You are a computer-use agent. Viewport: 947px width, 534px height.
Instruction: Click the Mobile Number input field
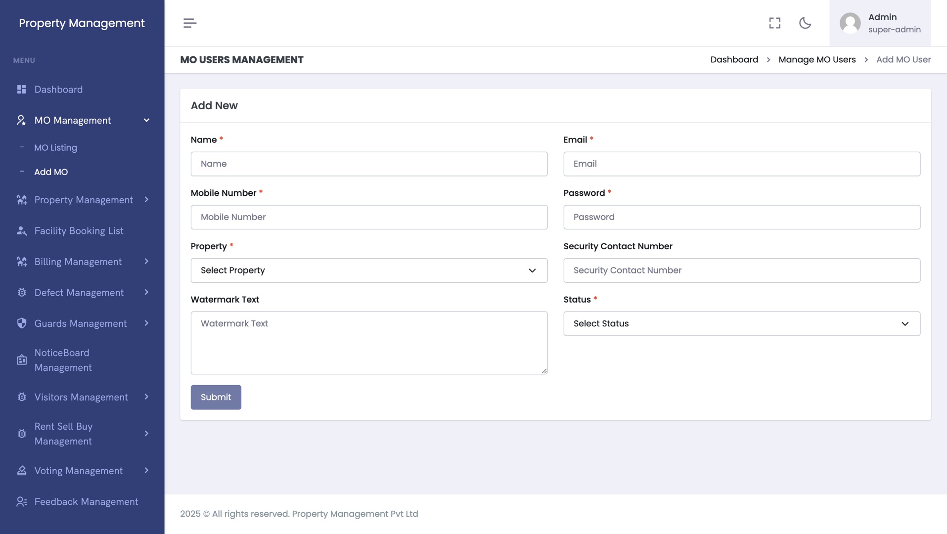pos(369,217)
